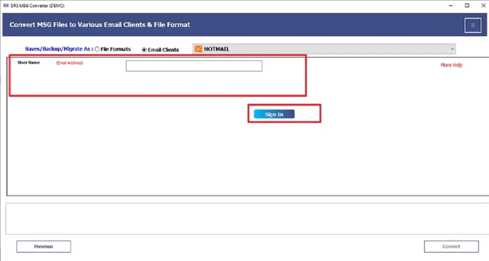Viewport: 489px width, 261px height.
Task: Open the hamburger menu in the header
Action: (x=472, y=25)
